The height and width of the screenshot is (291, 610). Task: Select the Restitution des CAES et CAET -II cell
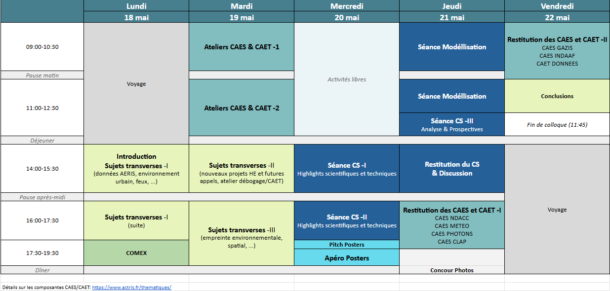(557, 51)
